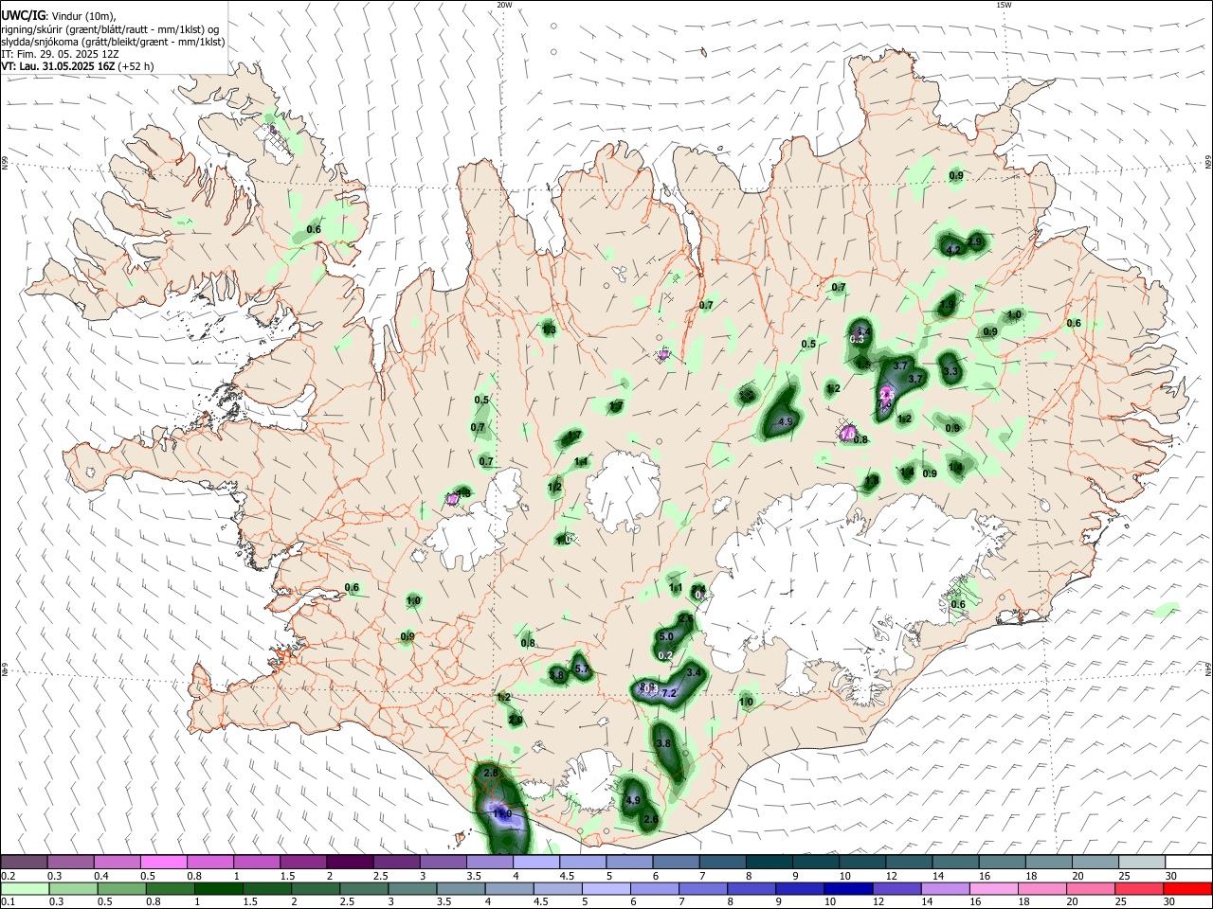The image size is (1213, 909).
Task: Click the 5.0 precipitation value
Action: tap(666, 636)
